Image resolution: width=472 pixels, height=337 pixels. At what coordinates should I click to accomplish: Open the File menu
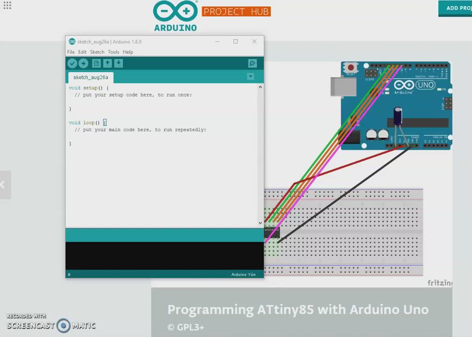[71, 52]
